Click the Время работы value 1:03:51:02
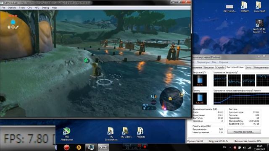Image resolution: width=269 pixels, height=151 pixels. pos(254,121)
